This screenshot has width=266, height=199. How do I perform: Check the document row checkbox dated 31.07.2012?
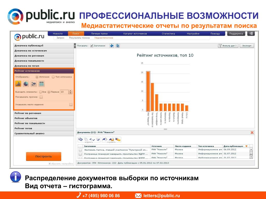point(80,154)
